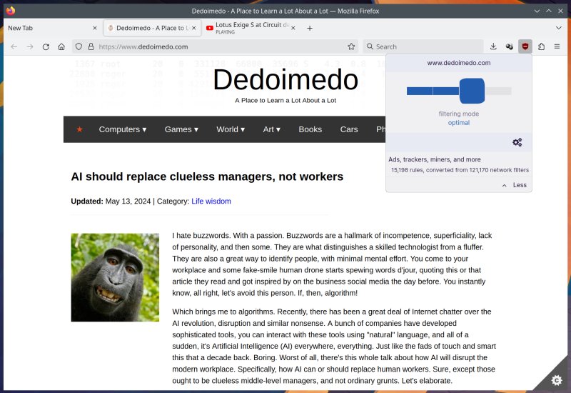Click the monkey selfie thumbnail
The image size is (571, 393).
115,277
